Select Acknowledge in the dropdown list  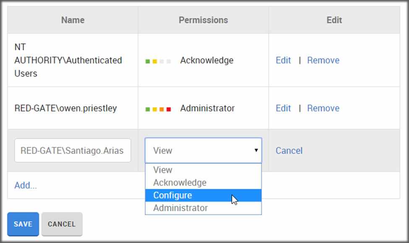(180, 183)
